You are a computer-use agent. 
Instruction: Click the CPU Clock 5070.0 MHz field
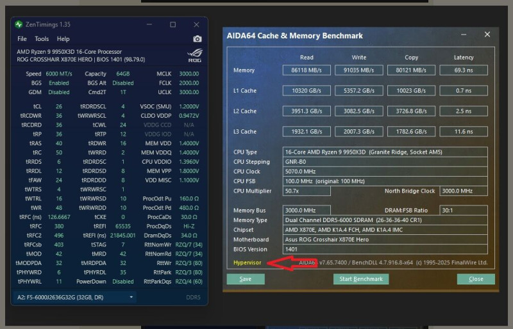(x=385, y=172)
